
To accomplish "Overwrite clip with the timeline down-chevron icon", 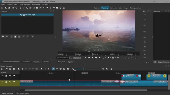I will click(x=33, y=69).
